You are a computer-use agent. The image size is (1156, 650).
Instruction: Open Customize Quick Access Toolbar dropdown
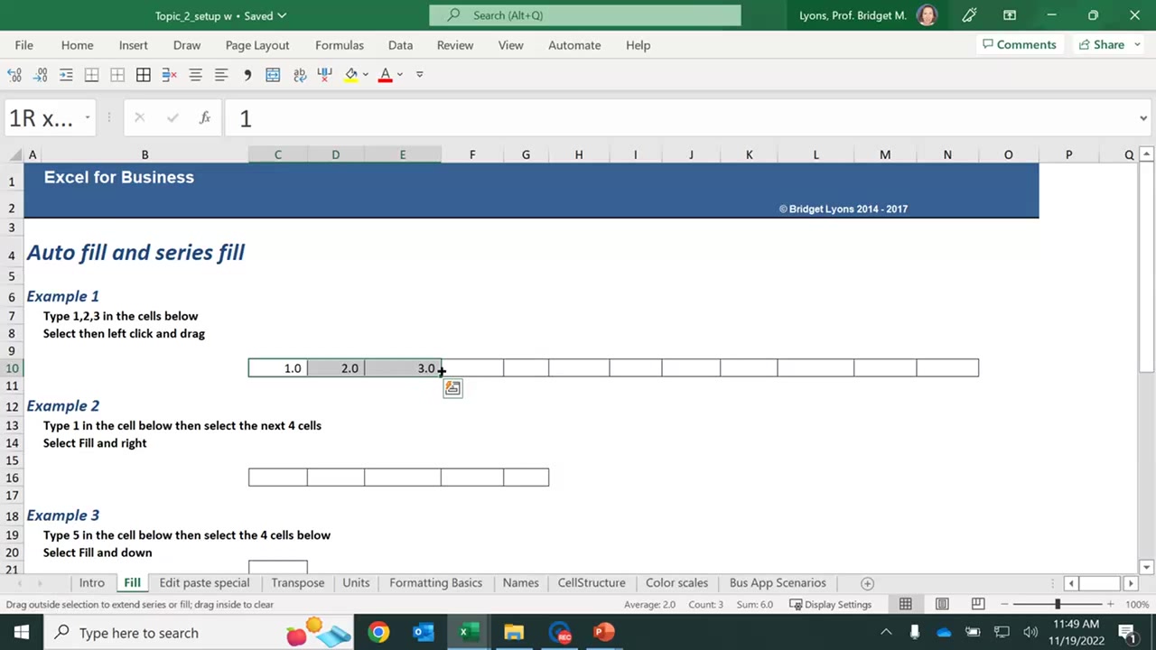pyautogui.click(x=419, y=75)
